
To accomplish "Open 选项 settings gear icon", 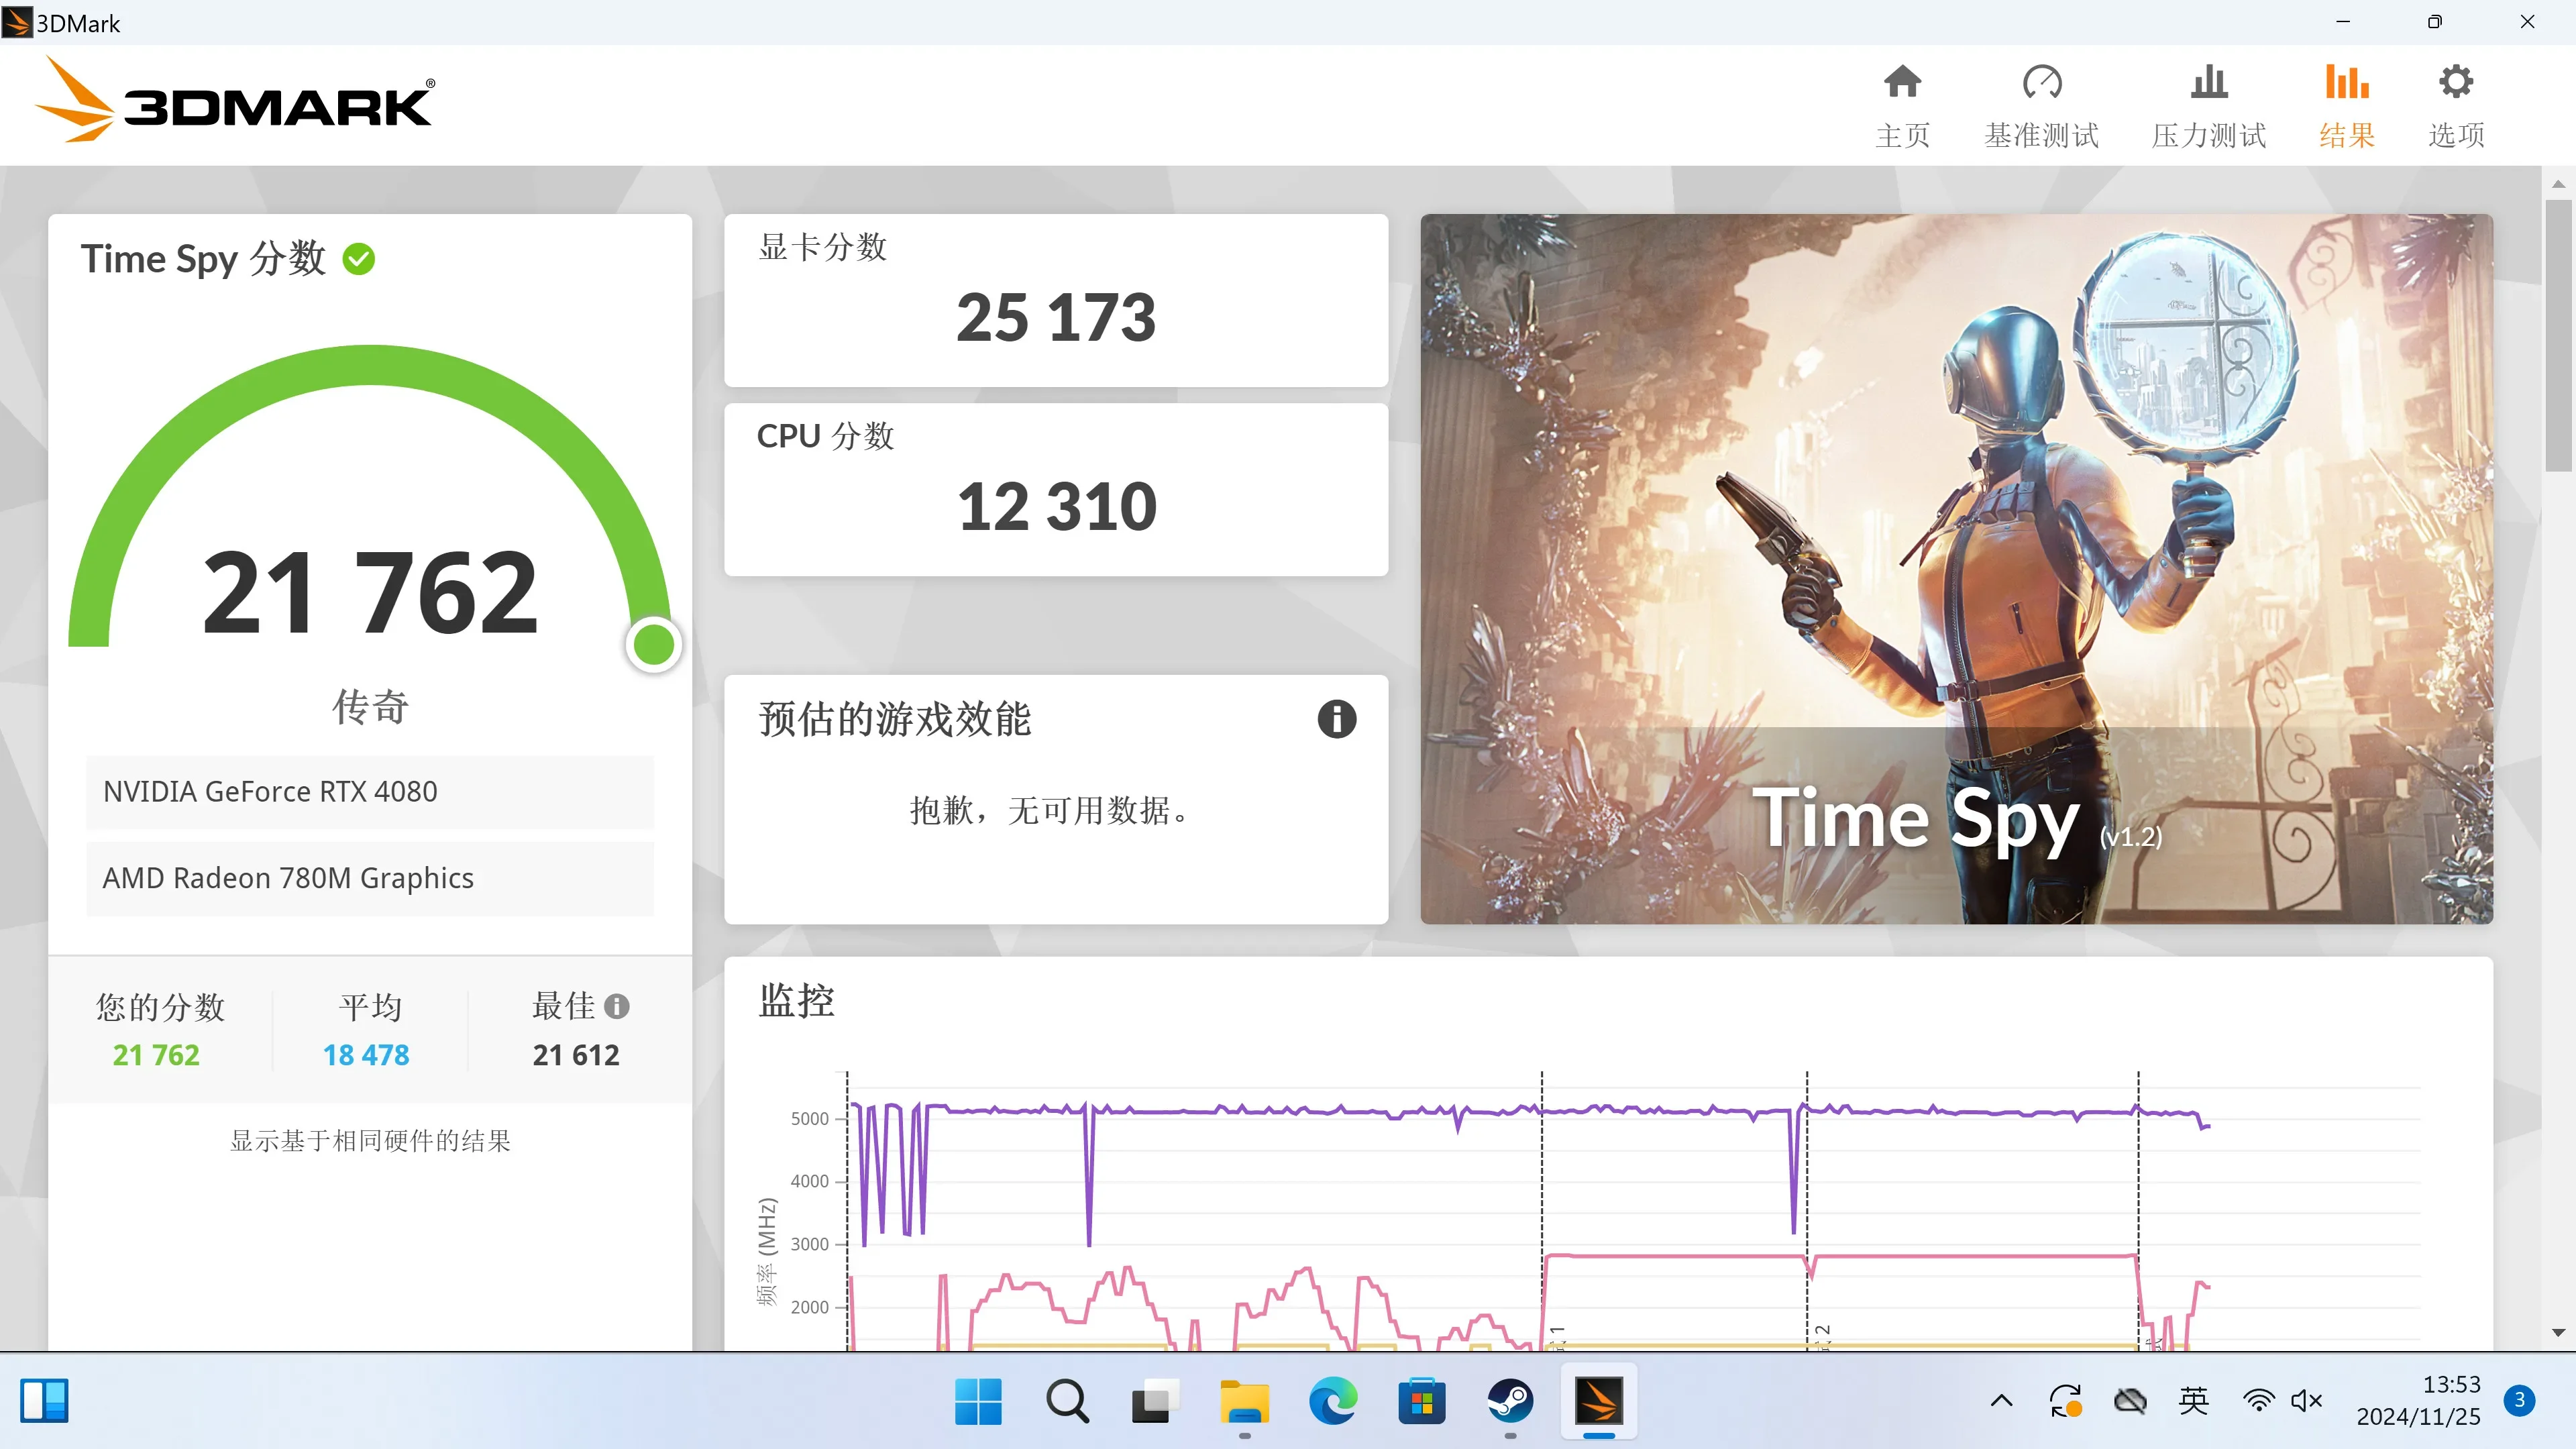I will coord(2456,82).
